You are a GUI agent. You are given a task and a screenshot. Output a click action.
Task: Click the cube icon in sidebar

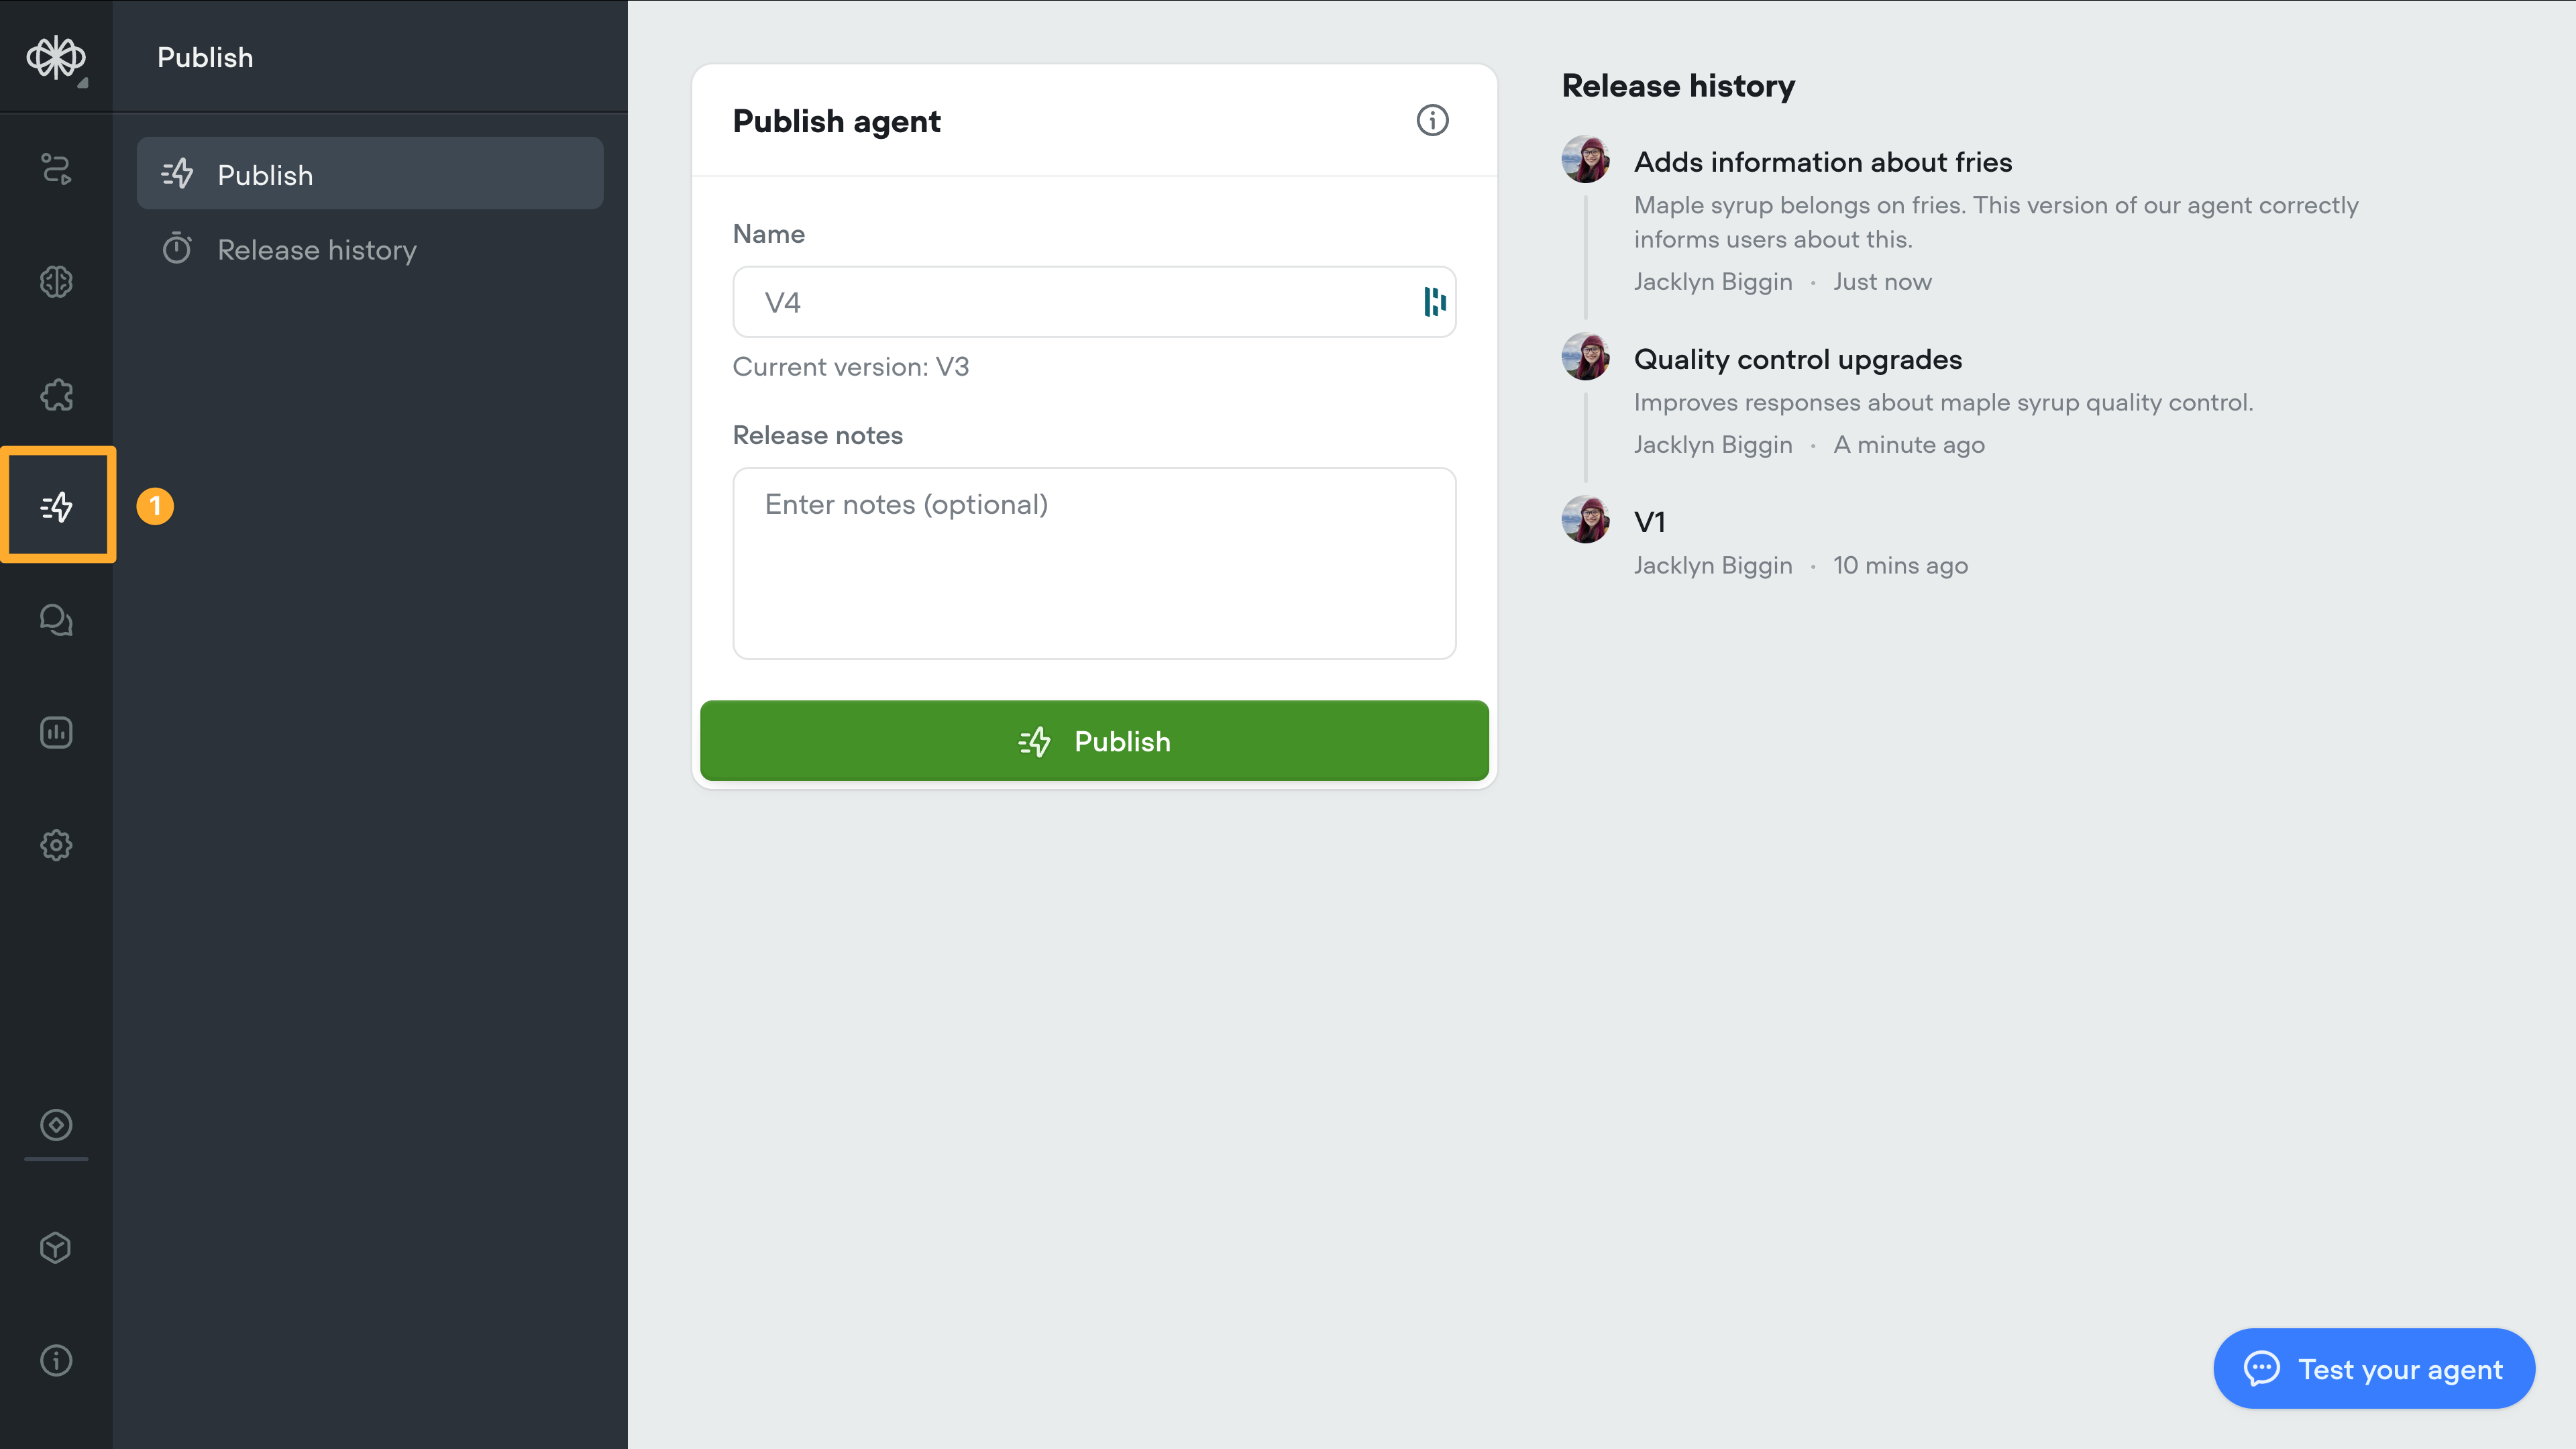(x=56, y=1247)
